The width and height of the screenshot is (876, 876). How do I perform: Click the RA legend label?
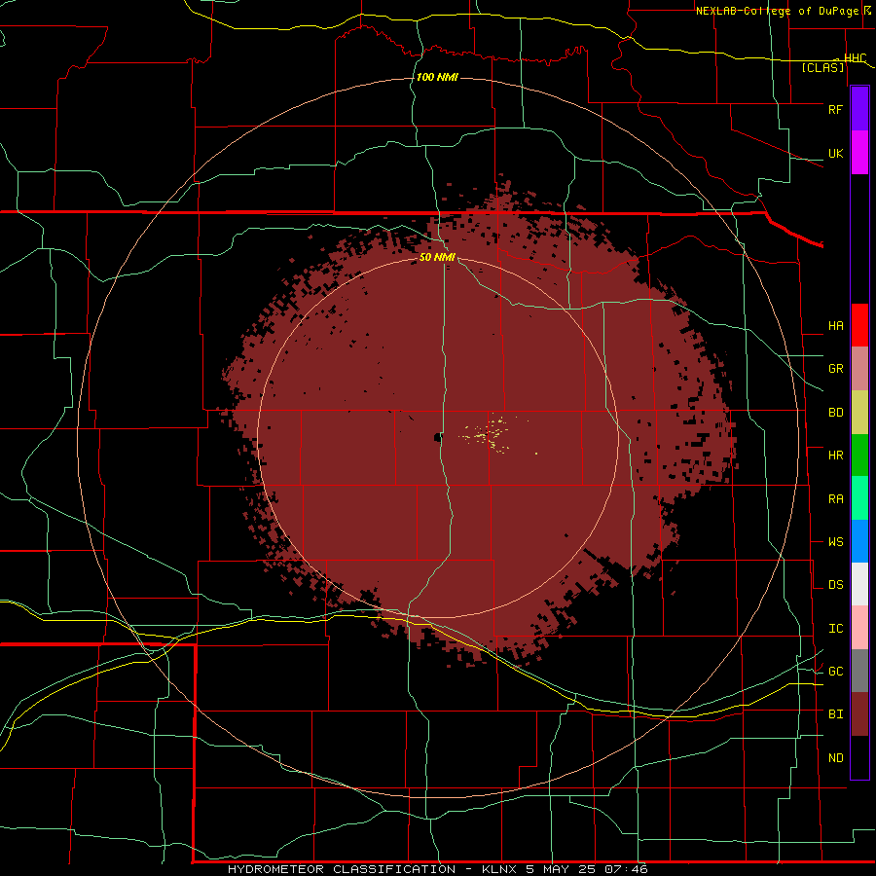click(x=835, y=499)
